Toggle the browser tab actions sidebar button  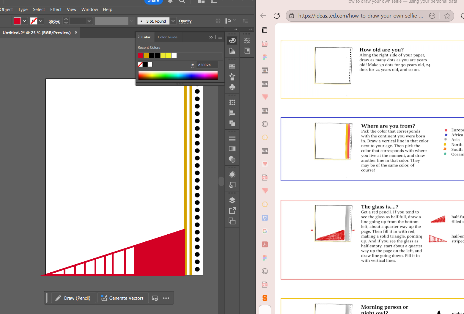click(x=265, y=30)
